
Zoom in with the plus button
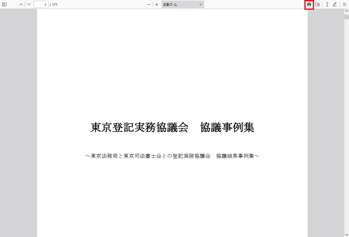click(157, 4)
